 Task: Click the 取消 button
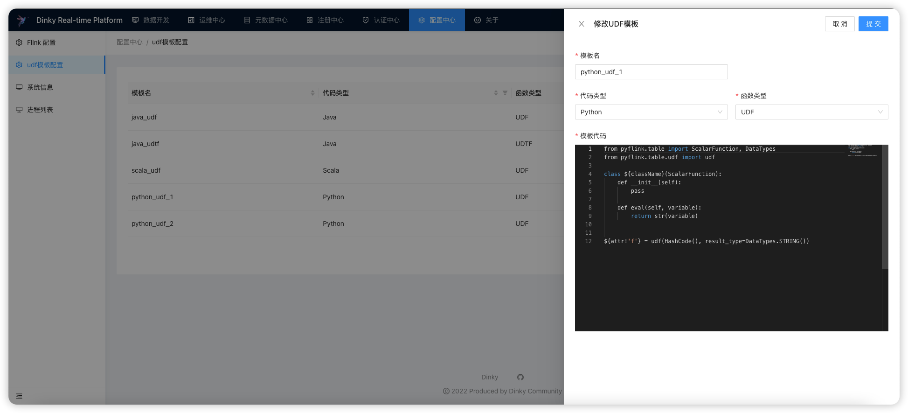pos(840,24)
